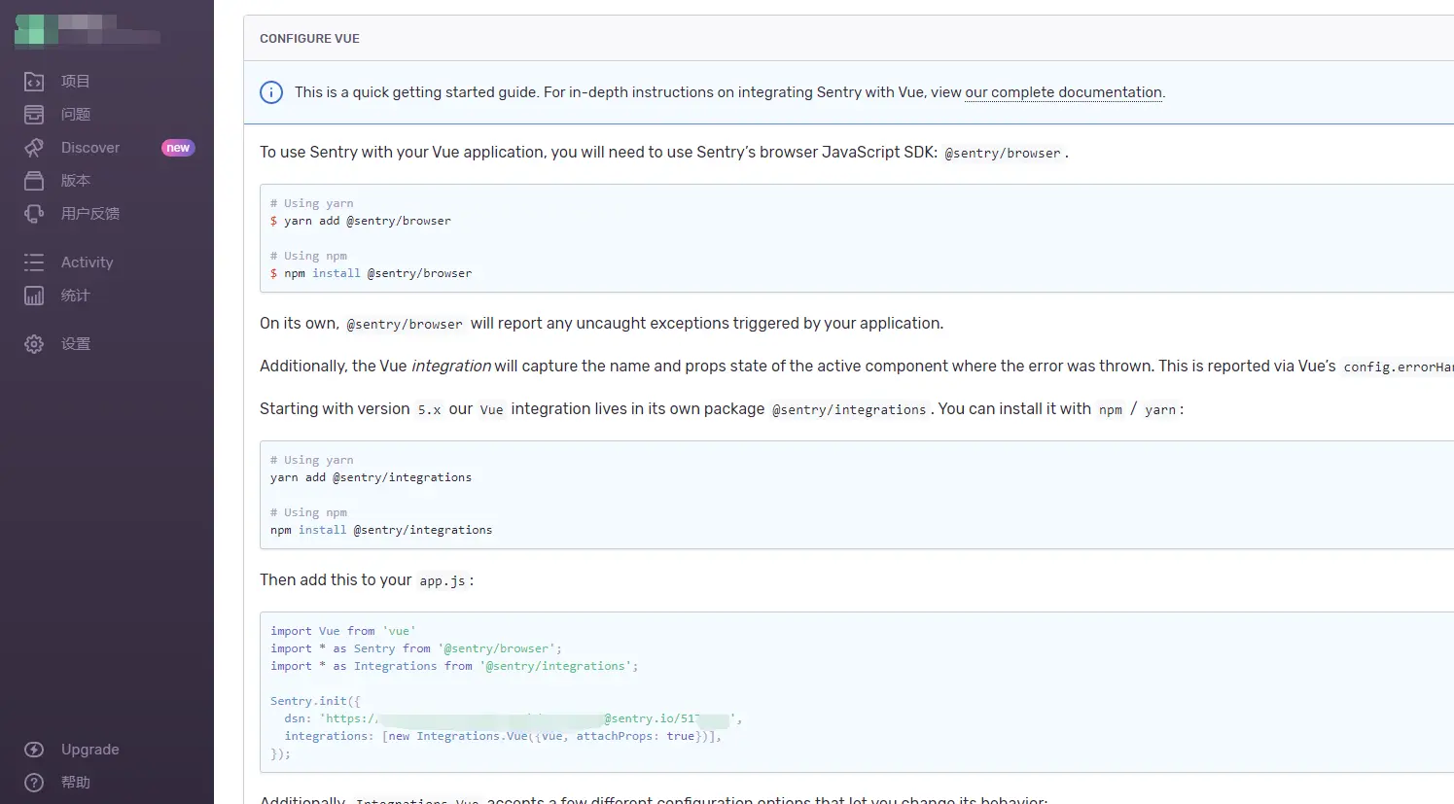Image resolution: width=1454 pixels, height=804 pixels.
Task: Click the inline 'app.js' code text
Action: coord(443,581)
